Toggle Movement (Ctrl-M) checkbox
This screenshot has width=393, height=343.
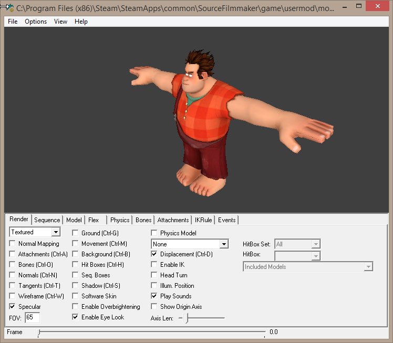(75, 244)
